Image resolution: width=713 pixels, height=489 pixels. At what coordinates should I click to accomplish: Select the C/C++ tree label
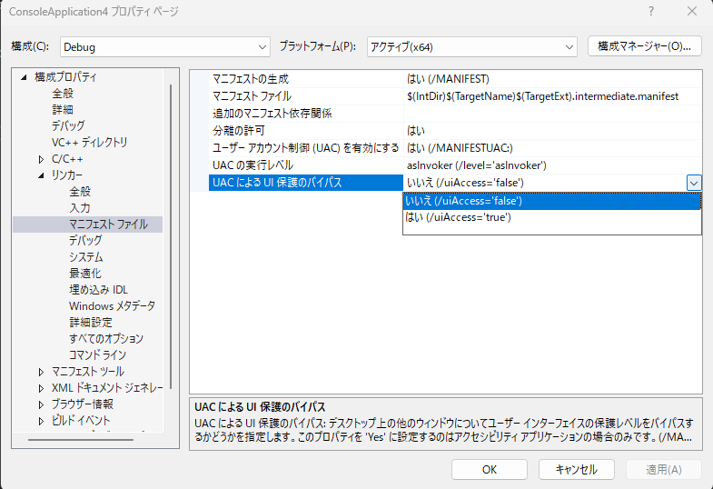point(67,159)
